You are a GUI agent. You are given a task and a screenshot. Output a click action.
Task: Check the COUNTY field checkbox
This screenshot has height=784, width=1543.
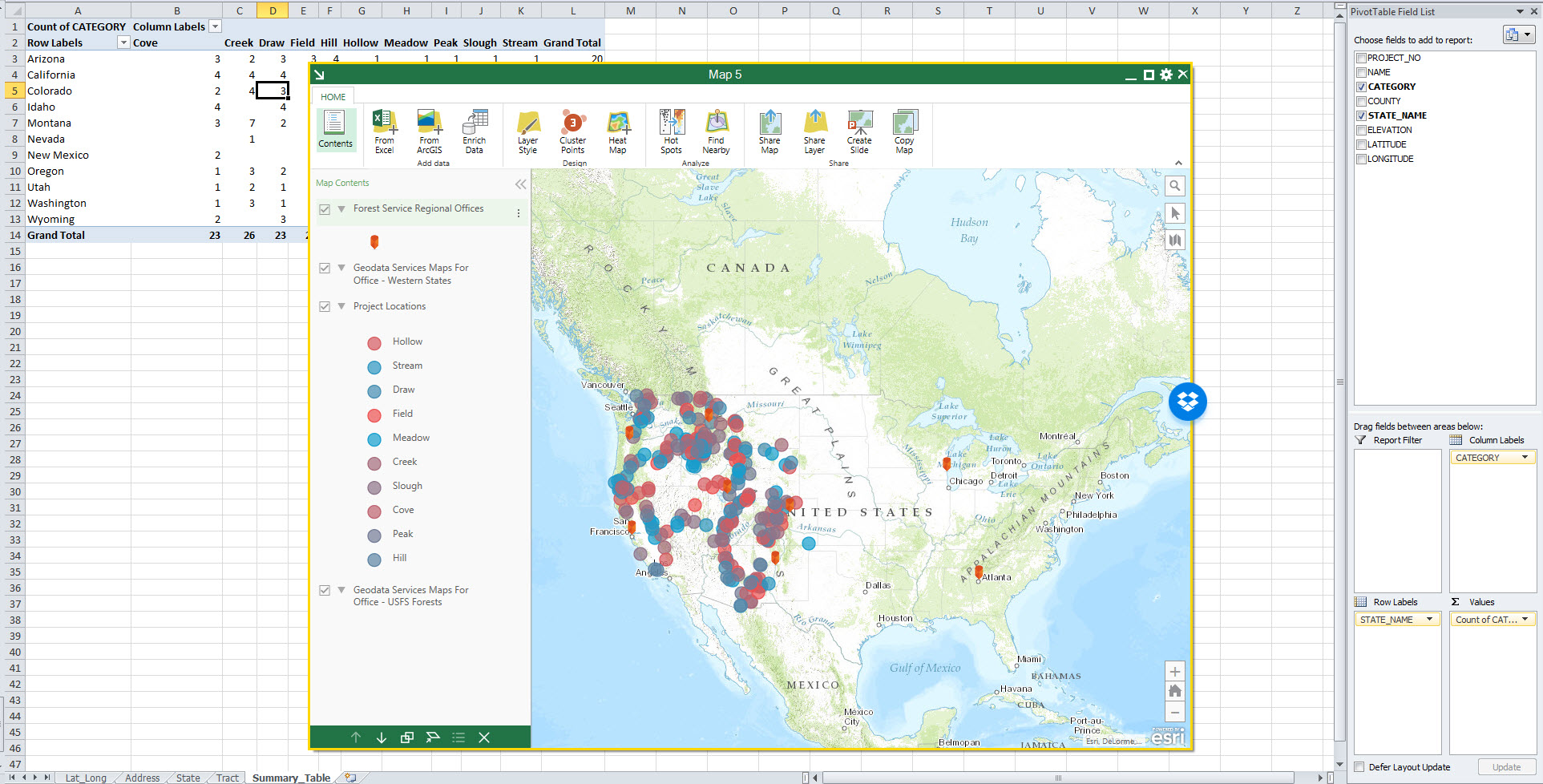[1361, 101]
